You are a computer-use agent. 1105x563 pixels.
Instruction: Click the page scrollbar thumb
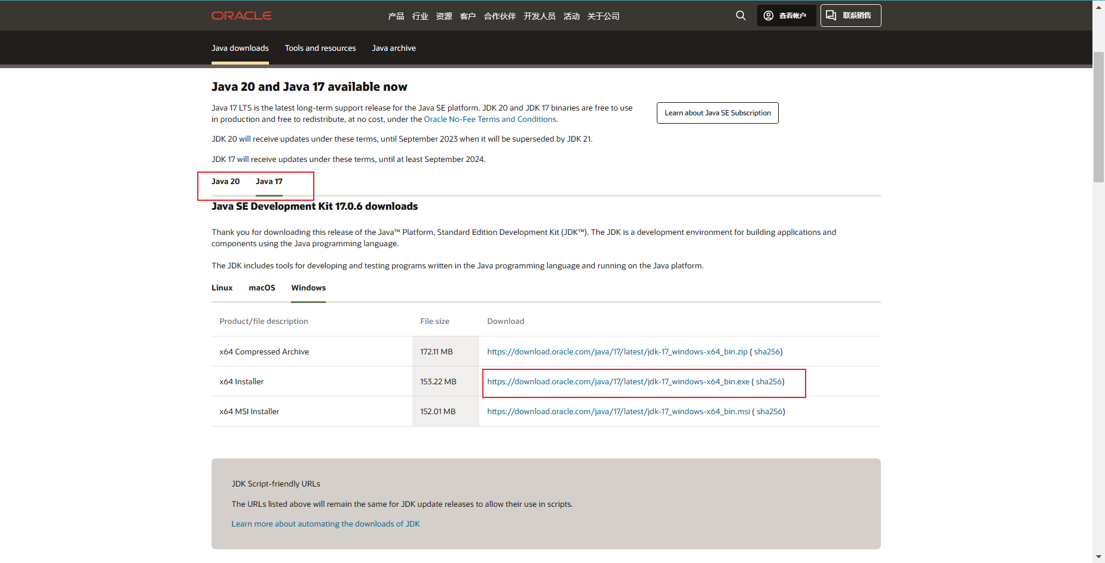point(1098,117)
